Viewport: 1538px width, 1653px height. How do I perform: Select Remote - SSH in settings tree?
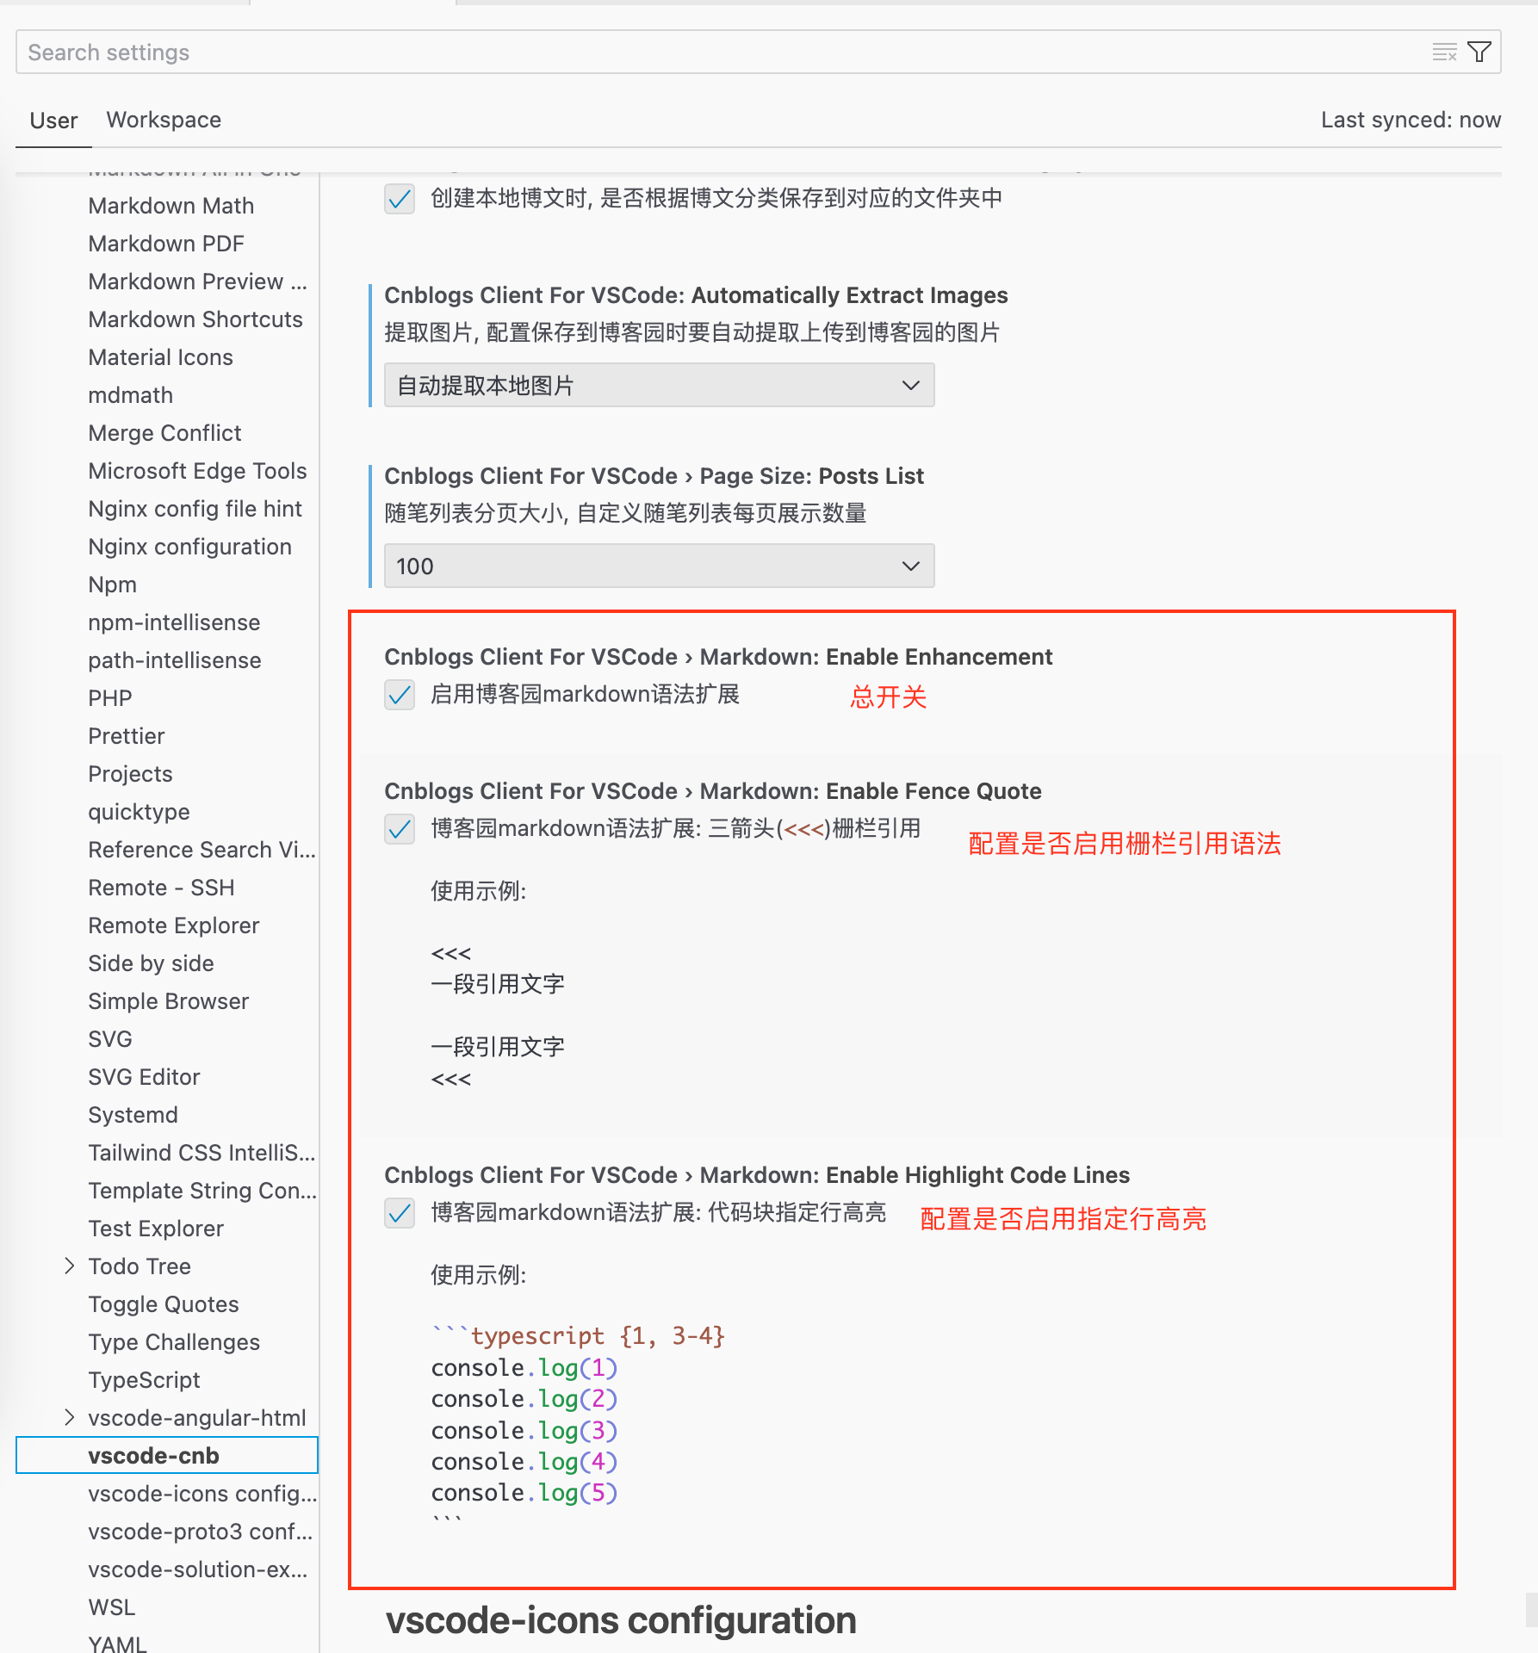coord(161,888)
